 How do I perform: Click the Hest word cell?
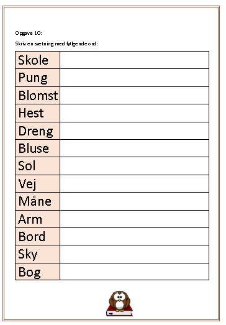point(37,113)
